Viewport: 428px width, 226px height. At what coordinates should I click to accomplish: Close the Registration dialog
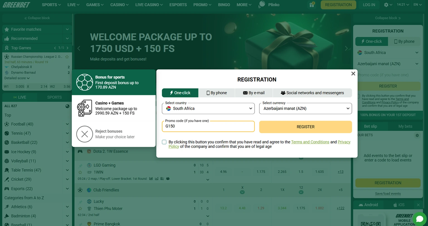coord(353,73)
